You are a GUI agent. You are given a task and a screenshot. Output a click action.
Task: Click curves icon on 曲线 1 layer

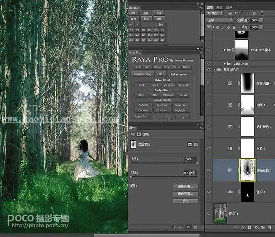pyautogui.click(x=230, y=105)
